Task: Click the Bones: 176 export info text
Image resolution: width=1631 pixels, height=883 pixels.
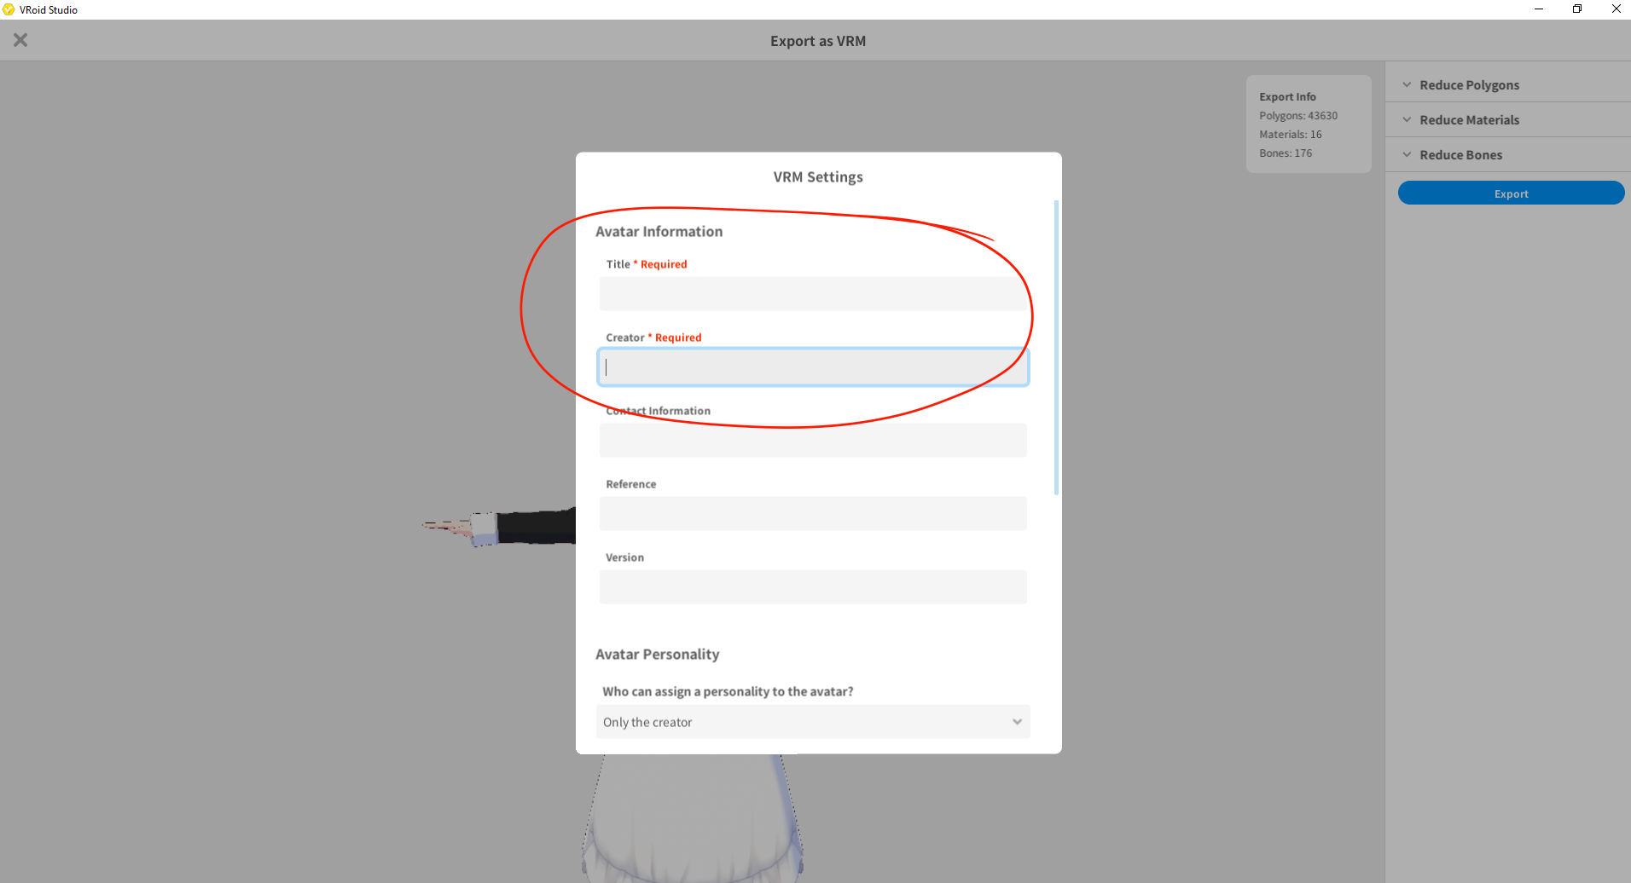Action: click(1286, 153)
